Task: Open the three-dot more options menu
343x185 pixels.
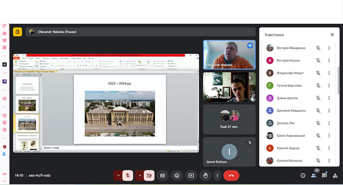Action: point(217,175)
